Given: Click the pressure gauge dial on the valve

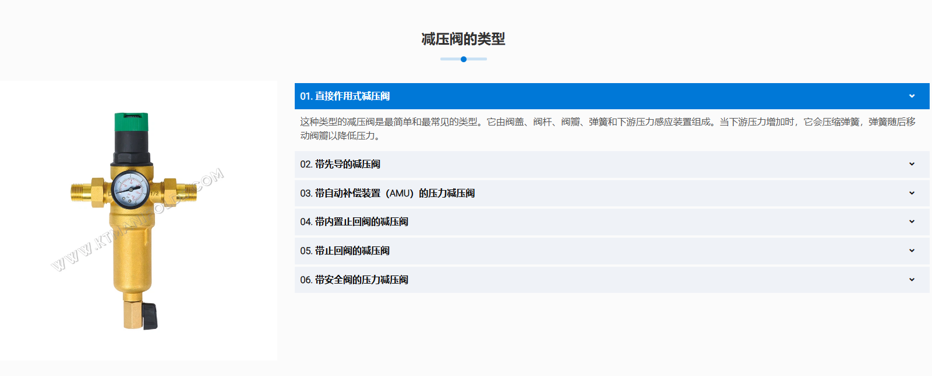Looking at the screenshot, I should [130, 189].
